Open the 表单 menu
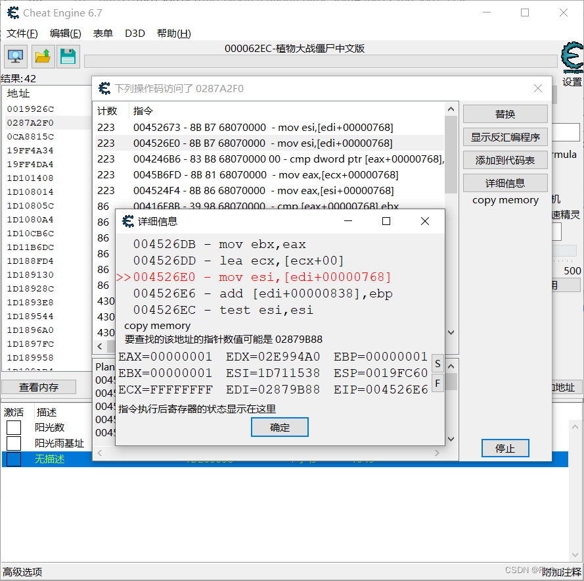This screenshot has width=584, height=581. coord(102,34)
